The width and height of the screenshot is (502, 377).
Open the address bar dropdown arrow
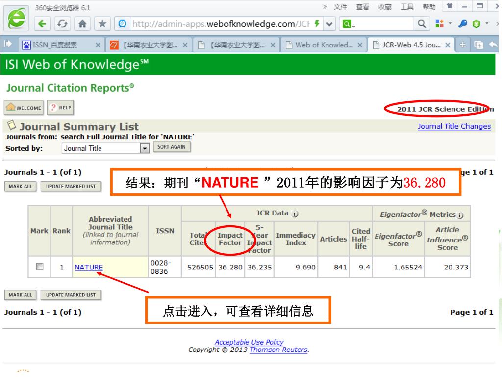(x=329, y=24)
